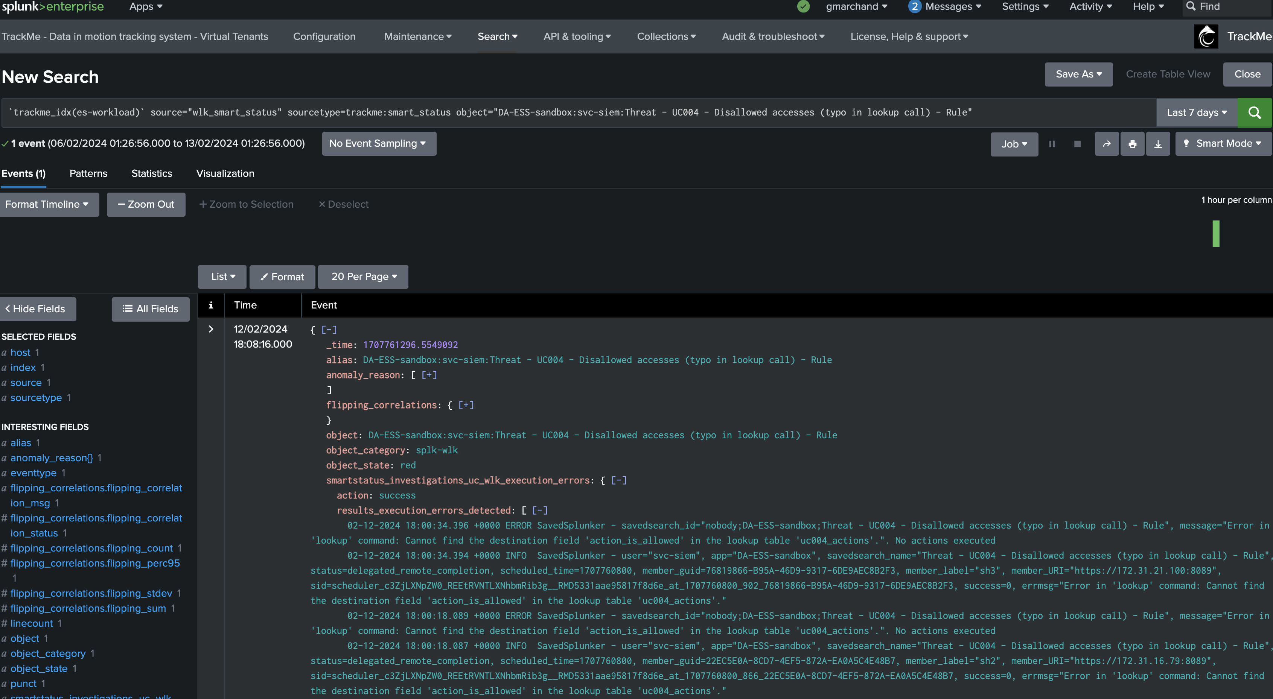Open the Smart Mode dropdown
This screenshot has height=699, width=1273.
tap(1223, 144)
